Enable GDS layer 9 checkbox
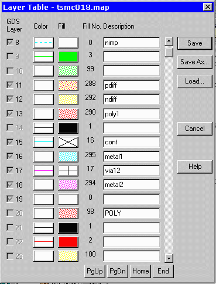This screenshot has width=216, height=284. coord(10,57)
